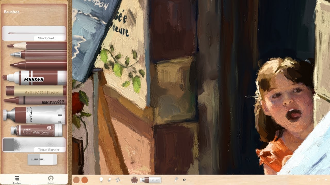Open the current brush color circle

click(134, 180)
